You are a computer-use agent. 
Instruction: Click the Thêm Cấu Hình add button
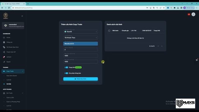(x=81, y=79)
